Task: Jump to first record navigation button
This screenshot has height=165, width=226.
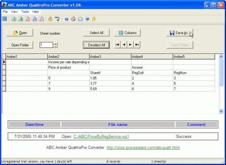Action: pyautogui.click(x=117, y=45)
